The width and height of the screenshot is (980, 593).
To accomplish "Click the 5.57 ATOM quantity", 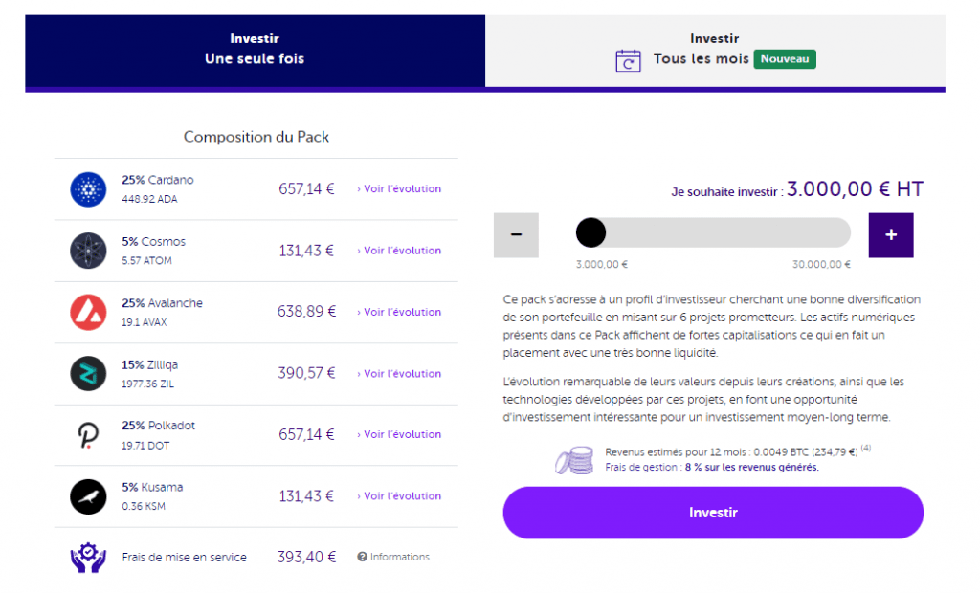I will (x=146, y=260).
